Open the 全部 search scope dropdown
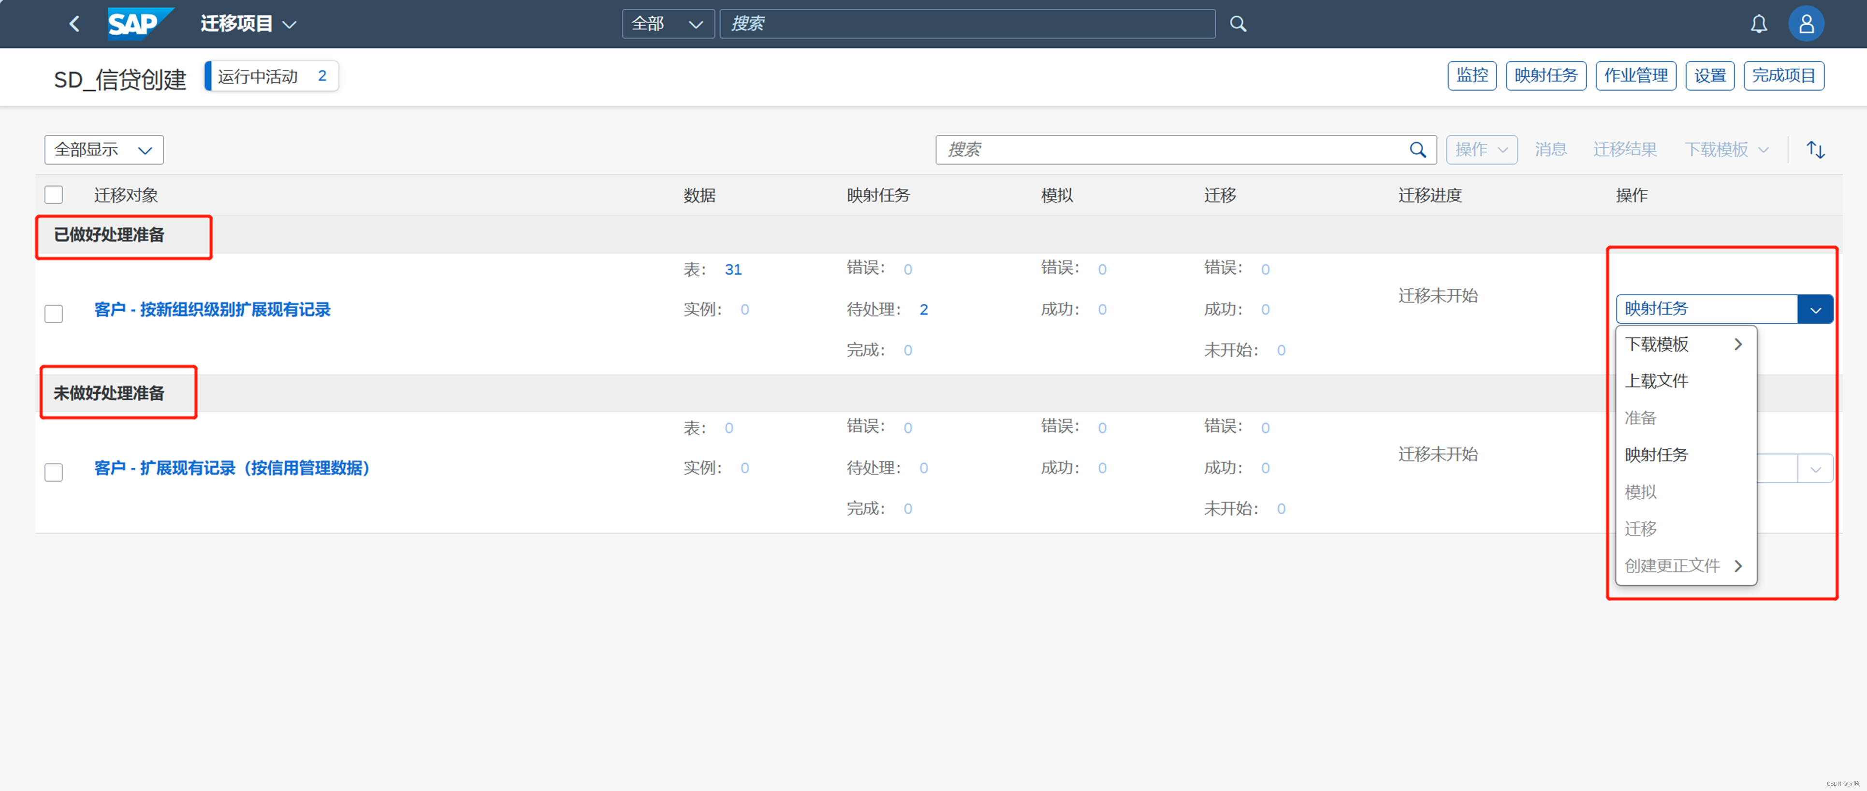This screenshot has width=1867, height=791. point(668,24)
